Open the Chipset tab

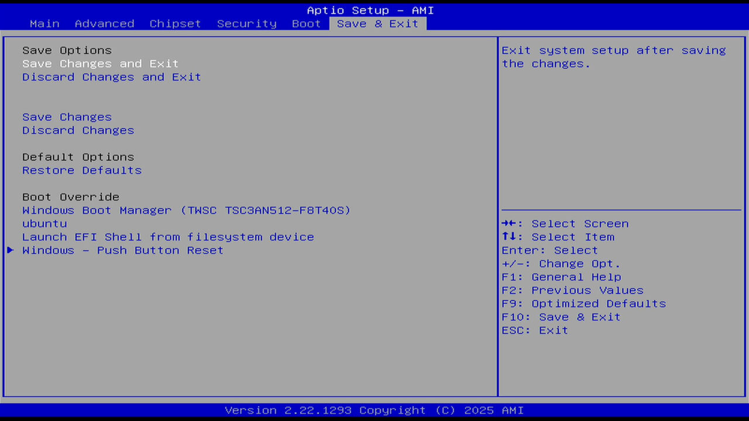[175, 24]
